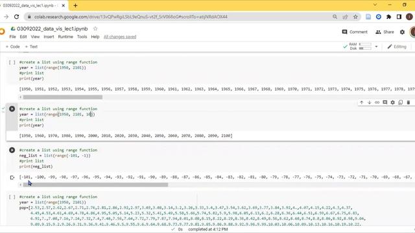Image resolution: width=415 pixels, height=233 pixels.
Task: Open the browser zoom/search magnifier icon
Action: pos(335,17)
